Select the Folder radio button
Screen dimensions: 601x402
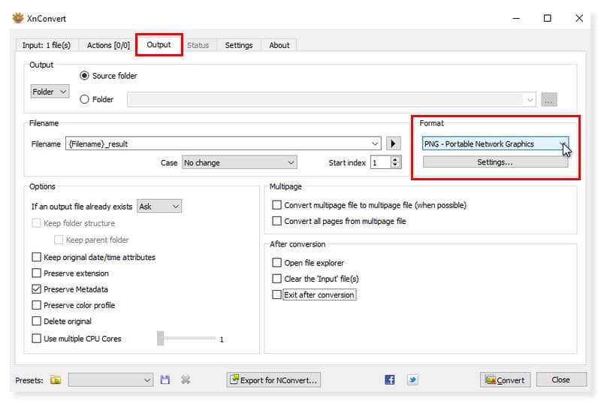(x=84, y=99)
